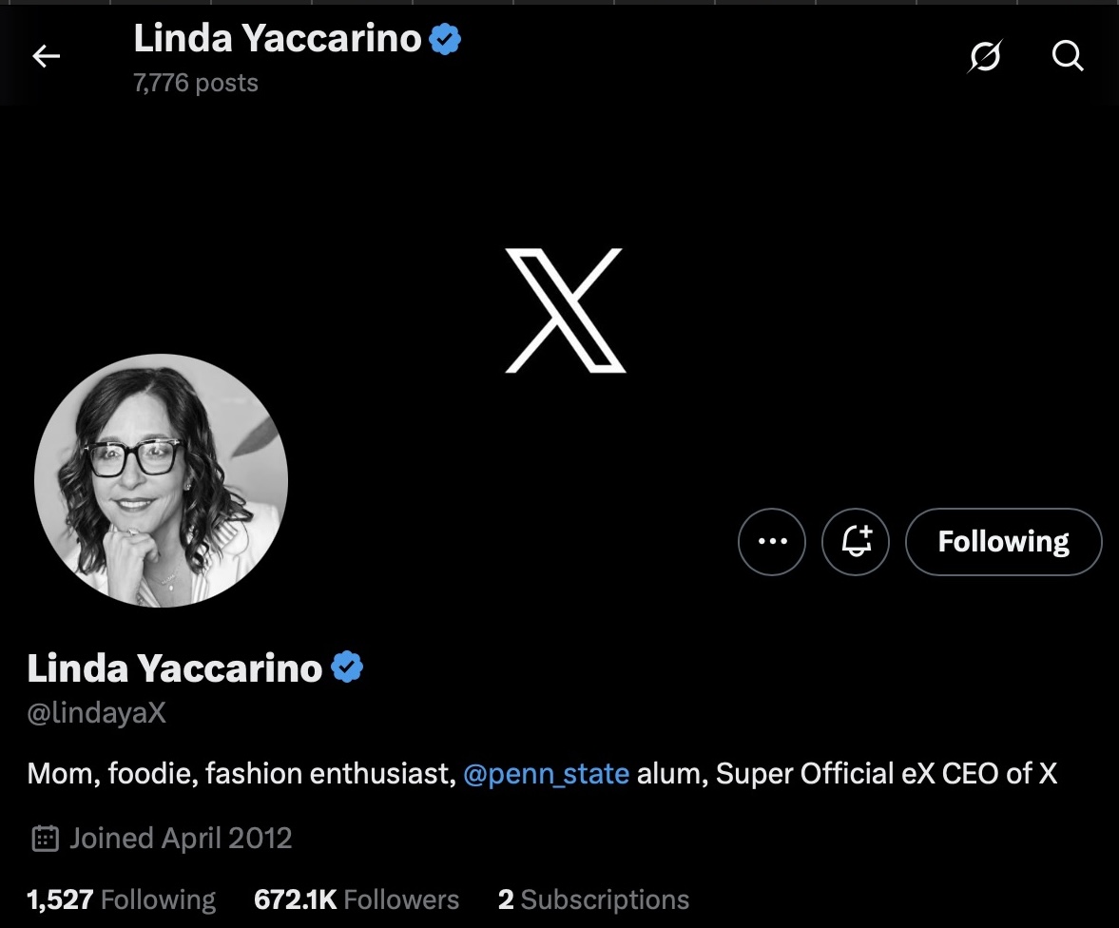
Task: Click Following button to unfollow Linda Yaccarino
Action: coord(1003,541)
